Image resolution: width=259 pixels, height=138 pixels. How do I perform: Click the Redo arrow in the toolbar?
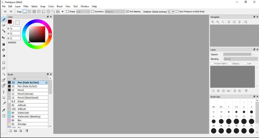pos(11,12)
